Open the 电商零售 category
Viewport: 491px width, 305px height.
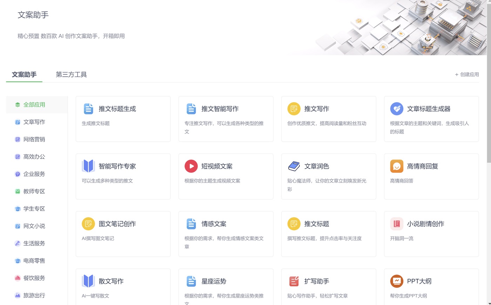point(37,261)
